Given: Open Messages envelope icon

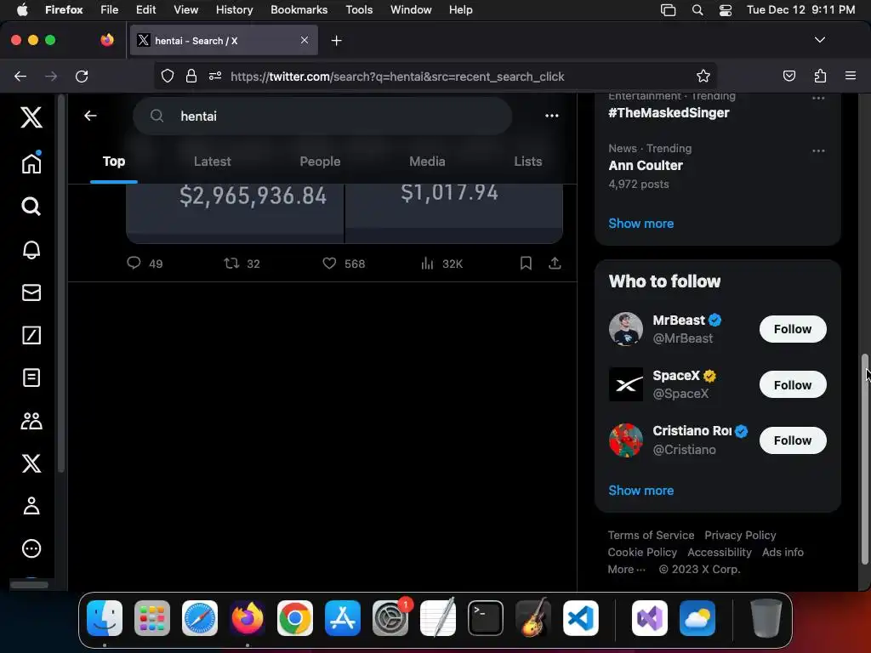Looking at the screenshot, I should coord(31,292).
